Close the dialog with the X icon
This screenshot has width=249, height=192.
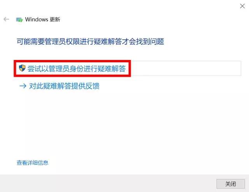tap(242, 6)
